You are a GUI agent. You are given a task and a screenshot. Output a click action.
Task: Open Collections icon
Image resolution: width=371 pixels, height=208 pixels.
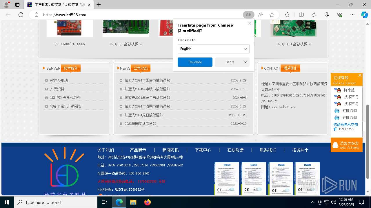point(327,15)
